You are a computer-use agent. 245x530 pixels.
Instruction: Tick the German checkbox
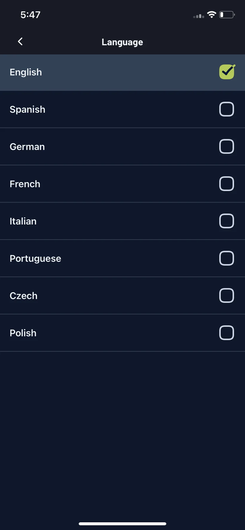227,146
